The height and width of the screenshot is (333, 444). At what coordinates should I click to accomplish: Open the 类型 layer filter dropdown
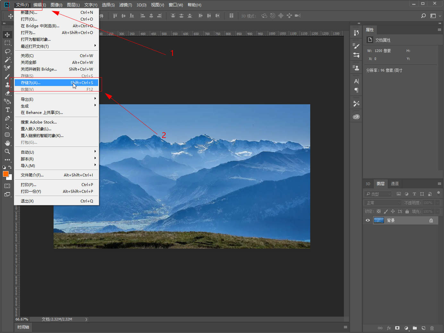coord(378,194)
